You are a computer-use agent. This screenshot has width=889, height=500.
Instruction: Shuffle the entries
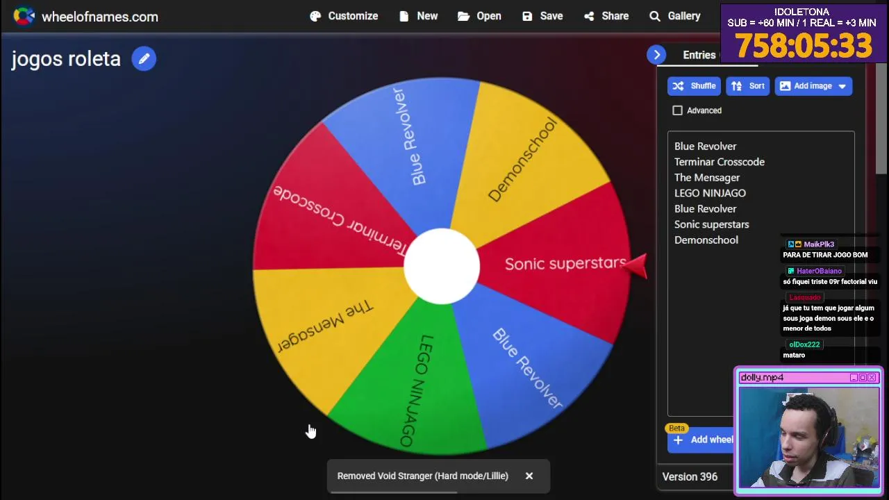pyautogui.click(x=694, y=86)
